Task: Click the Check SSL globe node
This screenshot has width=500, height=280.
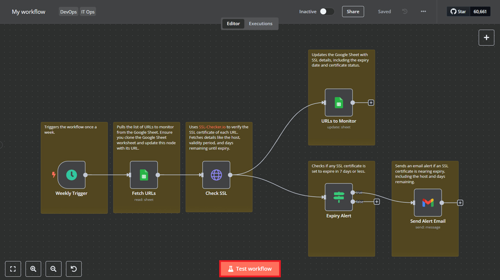Action: [216, 175]
